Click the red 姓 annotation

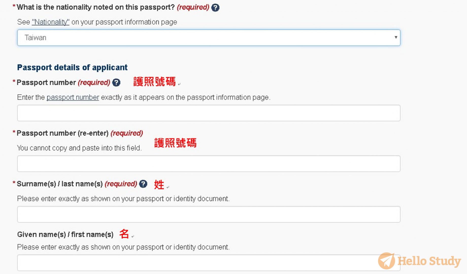pos(159,184)
